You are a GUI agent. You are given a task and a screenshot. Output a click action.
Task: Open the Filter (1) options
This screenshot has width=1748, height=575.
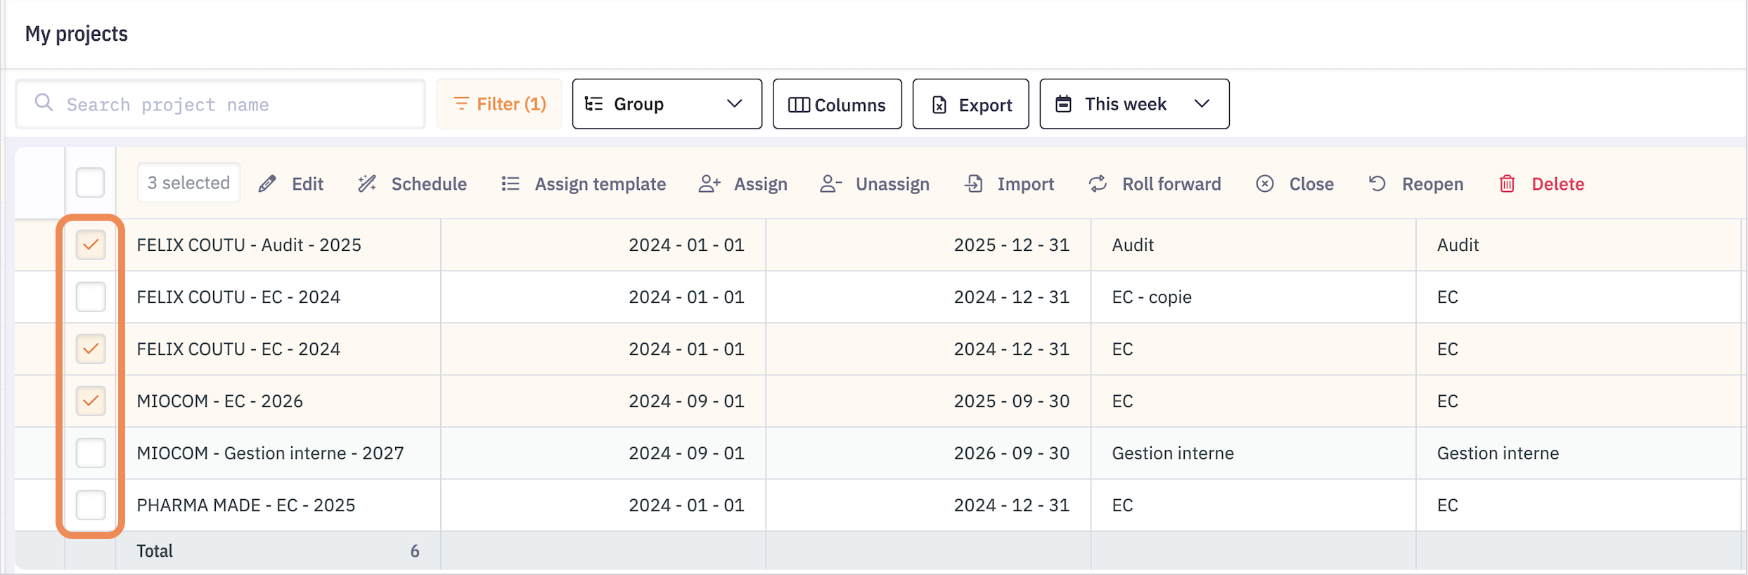499,104
